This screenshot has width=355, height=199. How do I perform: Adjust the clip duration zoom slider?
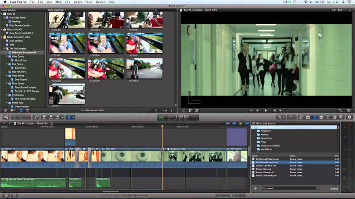pos(156,111)
